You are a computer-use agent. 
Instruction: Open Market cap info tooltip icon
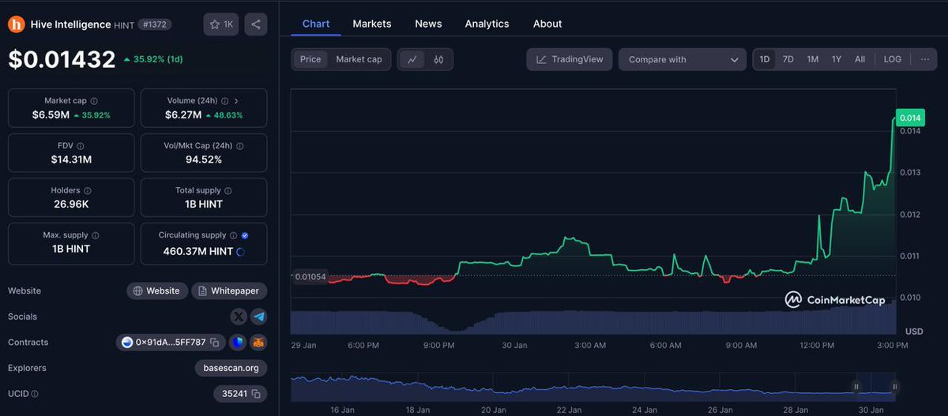95,101
